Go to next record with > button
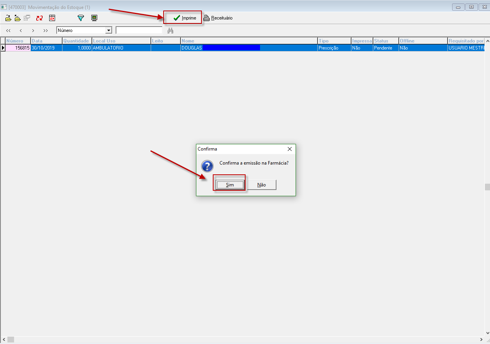The image size is (490, 344). click(x=33, y=30)
